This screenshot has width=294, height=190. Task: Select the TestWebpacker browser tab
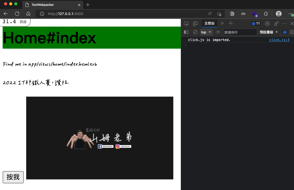(x=53, y=5)
